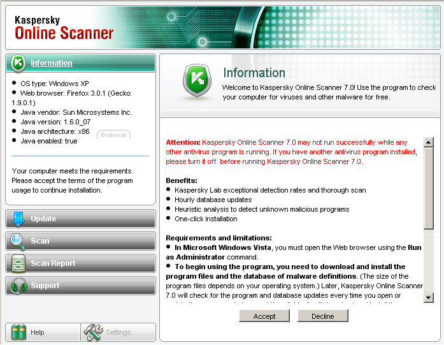
Task: Click the Blokovat popup button
Action: coord(113,135)
